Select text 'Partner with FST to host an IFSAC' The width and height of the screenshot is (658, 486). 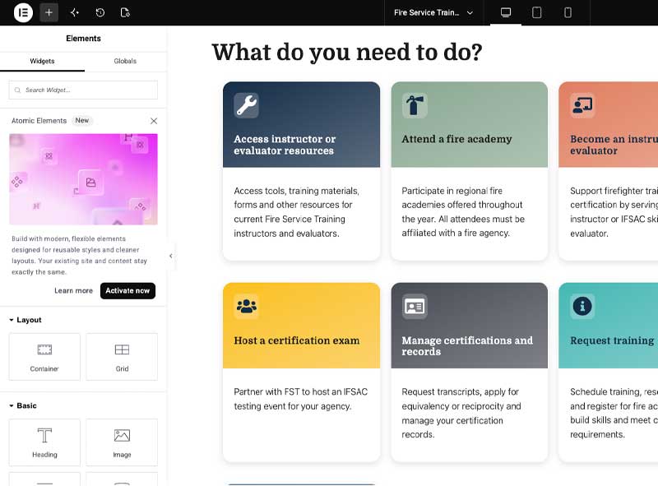pyautogui.click(x=300, y=391)
